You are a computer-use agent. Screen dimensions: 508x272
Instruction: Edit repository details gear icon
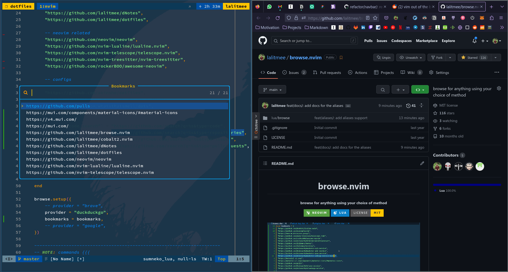[499, 89]
